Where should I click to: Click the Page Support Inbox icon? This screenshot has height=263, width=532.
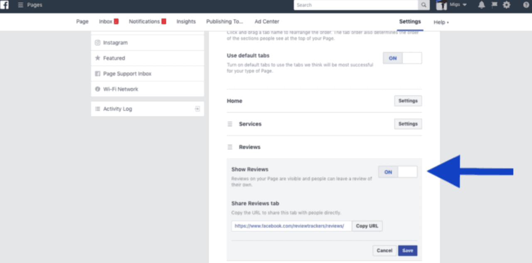coord(97,74)
